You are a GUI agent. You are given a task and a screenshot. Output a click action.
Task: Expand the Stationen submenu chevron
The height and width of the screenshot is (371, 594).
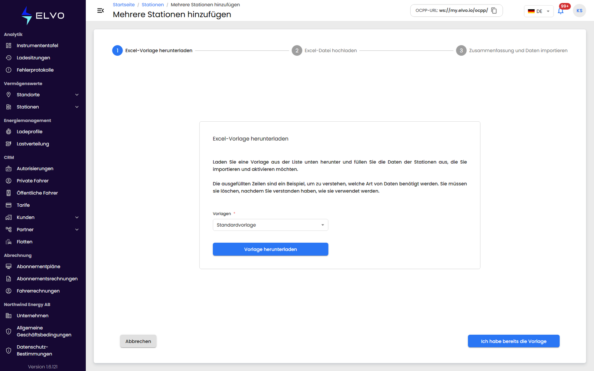[77, 107]
